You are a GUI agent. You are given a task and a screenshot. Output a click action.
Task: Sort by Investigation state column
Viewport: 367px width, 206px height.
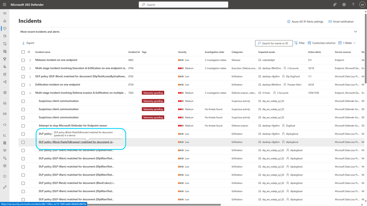coord(215,52)
